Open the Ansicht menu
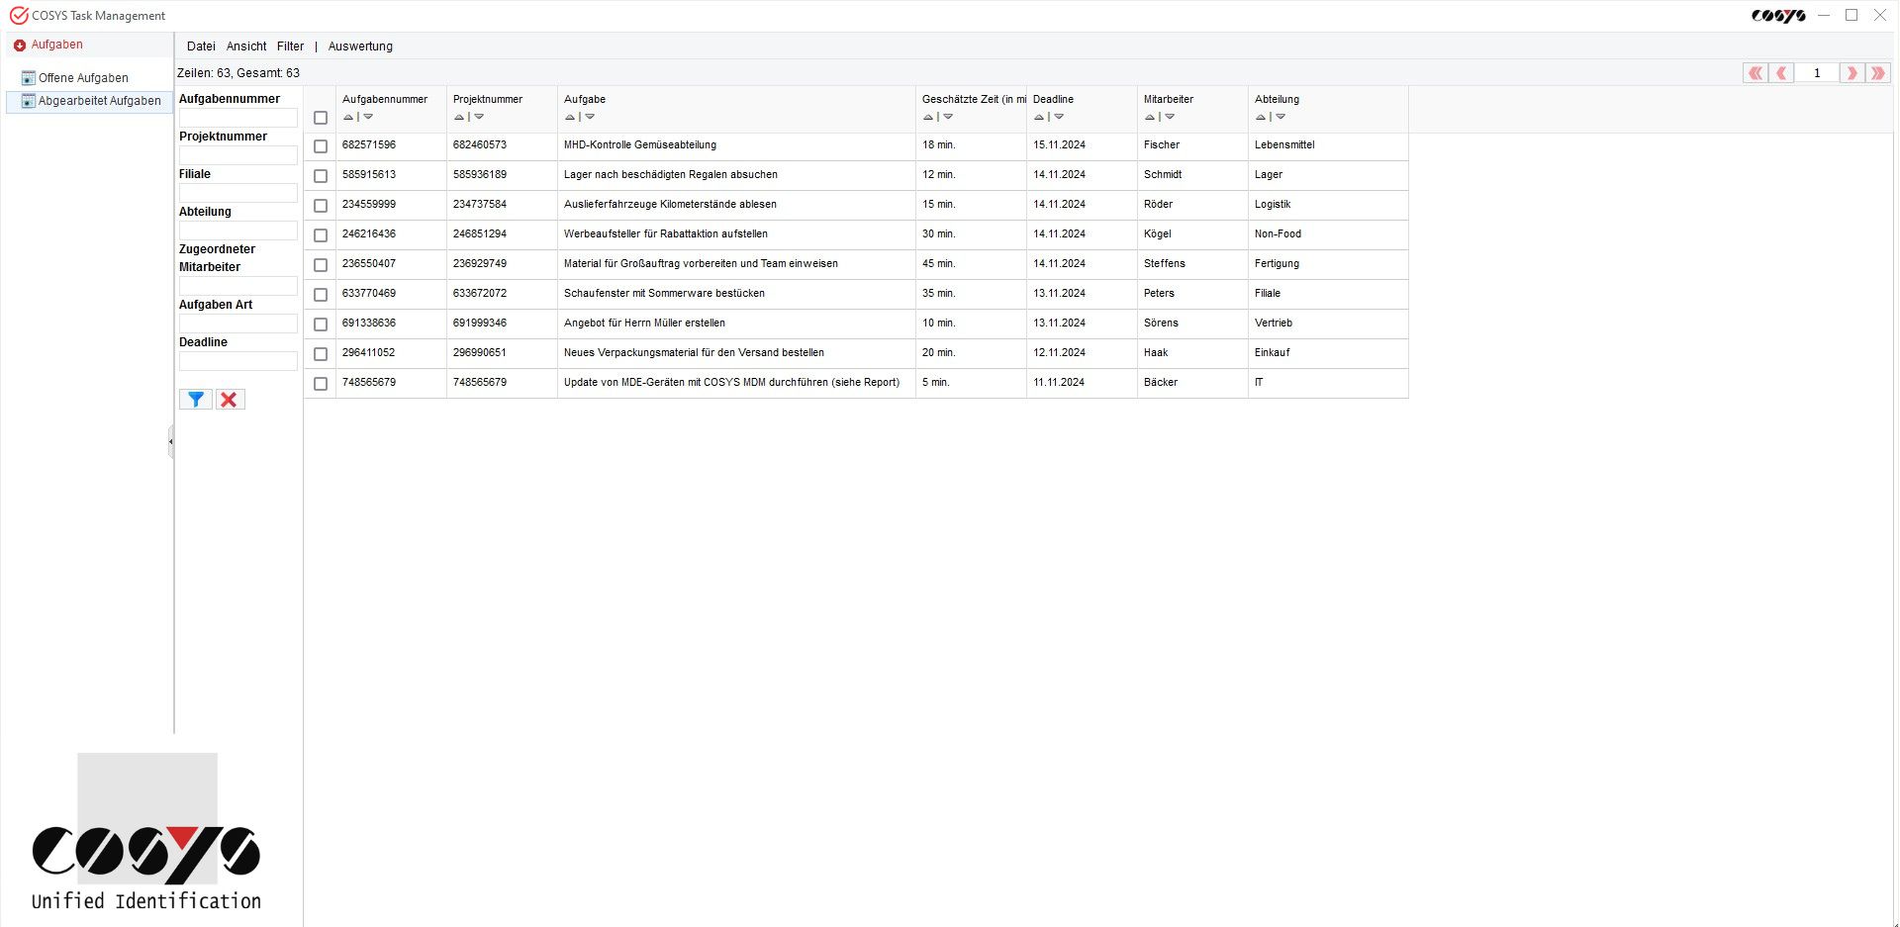This screenshot has height=927, width=1900. coord(246,46)
